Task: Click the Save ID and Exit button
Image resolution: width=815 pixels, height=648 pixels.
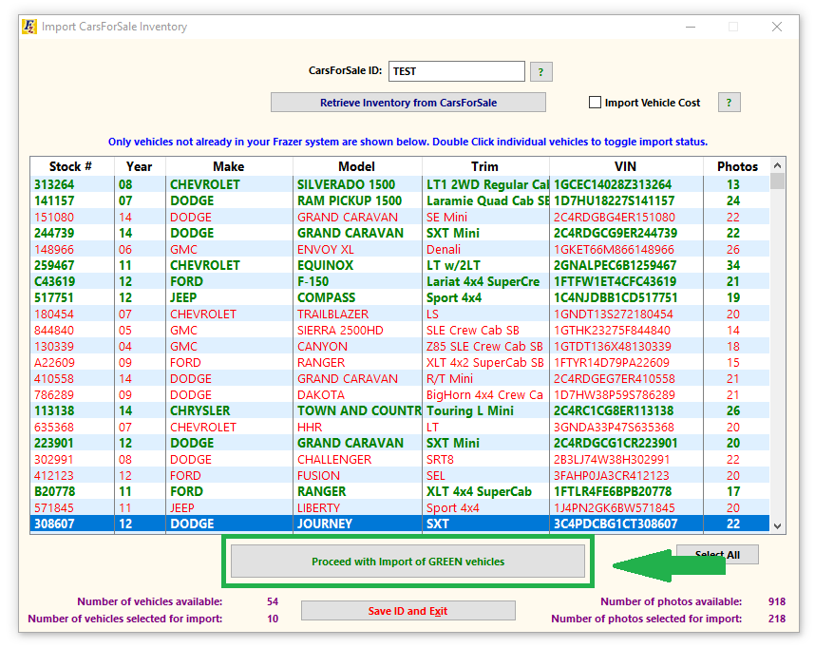Action: (x=408, y=611)
